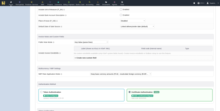Click the Type column header
The height and width of the screenshot is (111, 220).
[187, 49]
